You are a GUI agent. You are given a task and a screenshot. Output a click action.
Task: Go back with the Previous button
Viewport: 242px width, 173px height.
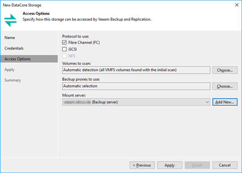(142, 165)
